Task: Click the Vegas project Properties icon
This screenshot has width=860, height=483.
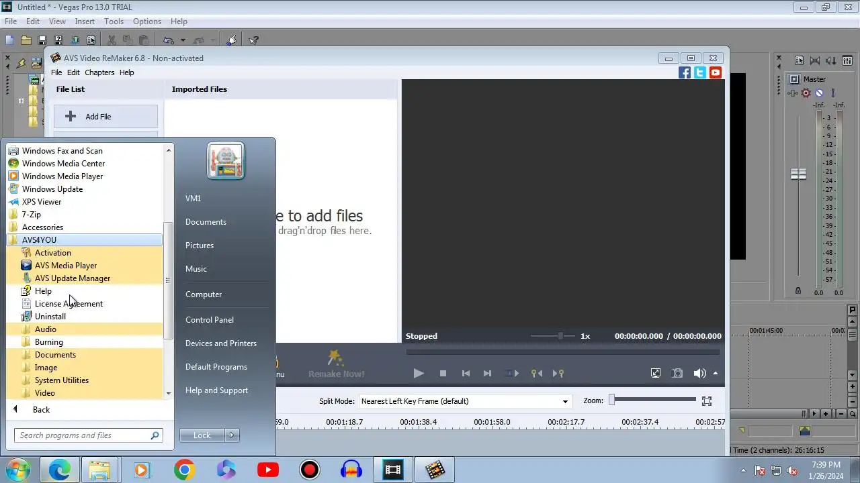Action: 91,40
